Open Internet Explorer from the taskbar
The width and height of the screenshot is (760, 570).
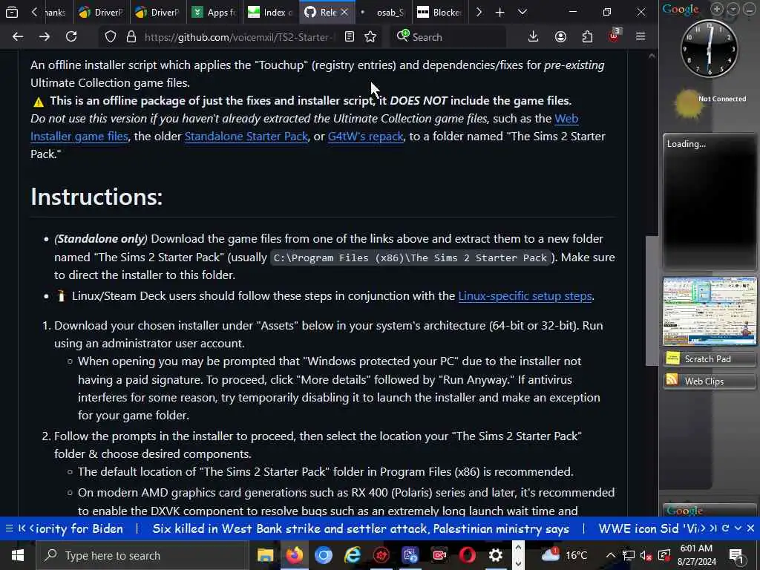pos(353,555)
